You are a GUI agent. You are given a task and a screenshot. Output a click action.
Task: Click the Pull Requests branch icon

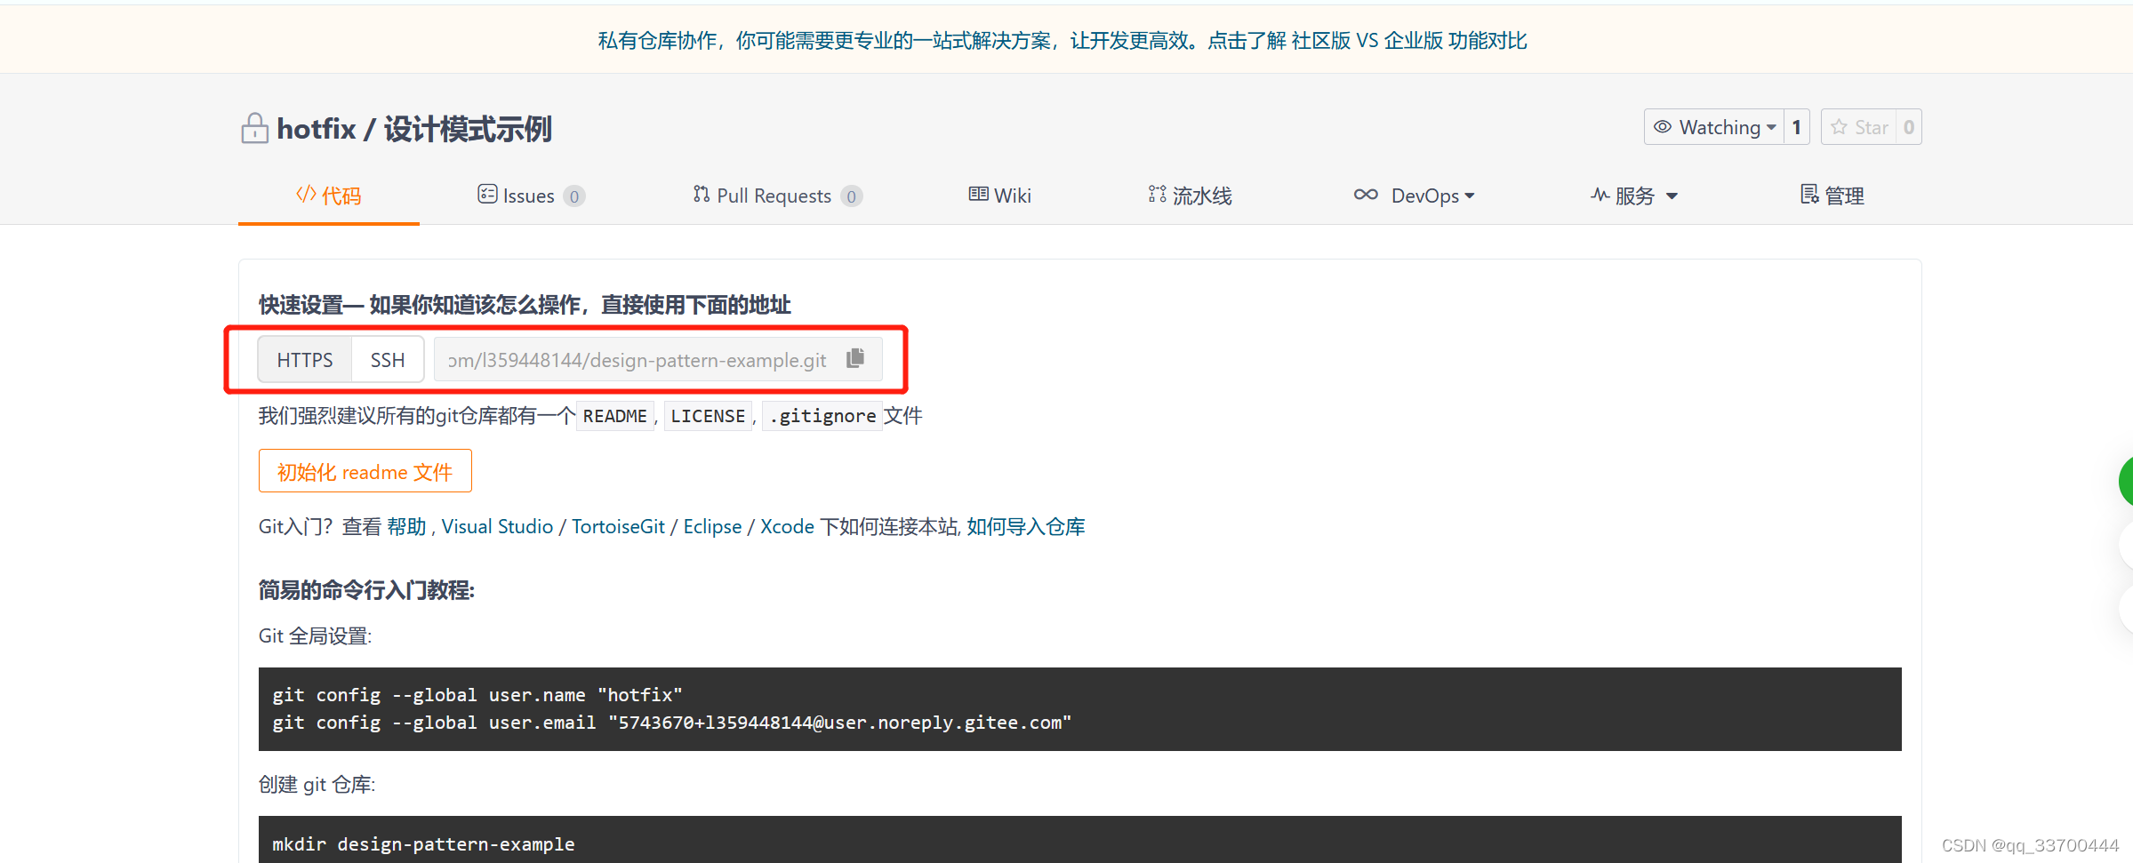coord(702,194)
